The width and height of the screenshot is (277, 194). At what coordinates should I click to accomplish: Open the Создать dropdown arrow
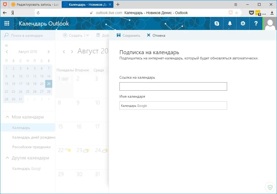pyautogui.click(x=88, y=35)
